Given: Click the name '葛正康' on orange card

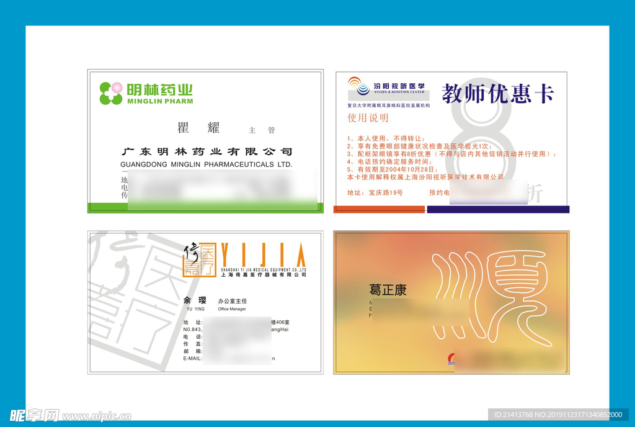Looking at the screenshot, I should (388, 290).
